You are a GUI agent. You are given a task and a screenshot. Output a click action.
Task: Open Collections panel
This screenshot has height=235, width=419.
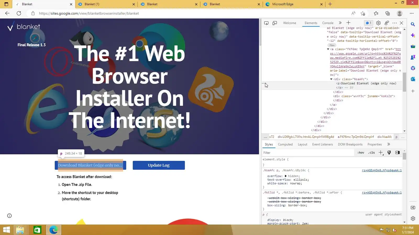pos(388,13)
